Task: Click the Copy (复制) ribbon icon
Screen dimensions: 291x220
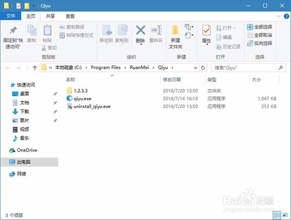Action: [x=32, y=30]
